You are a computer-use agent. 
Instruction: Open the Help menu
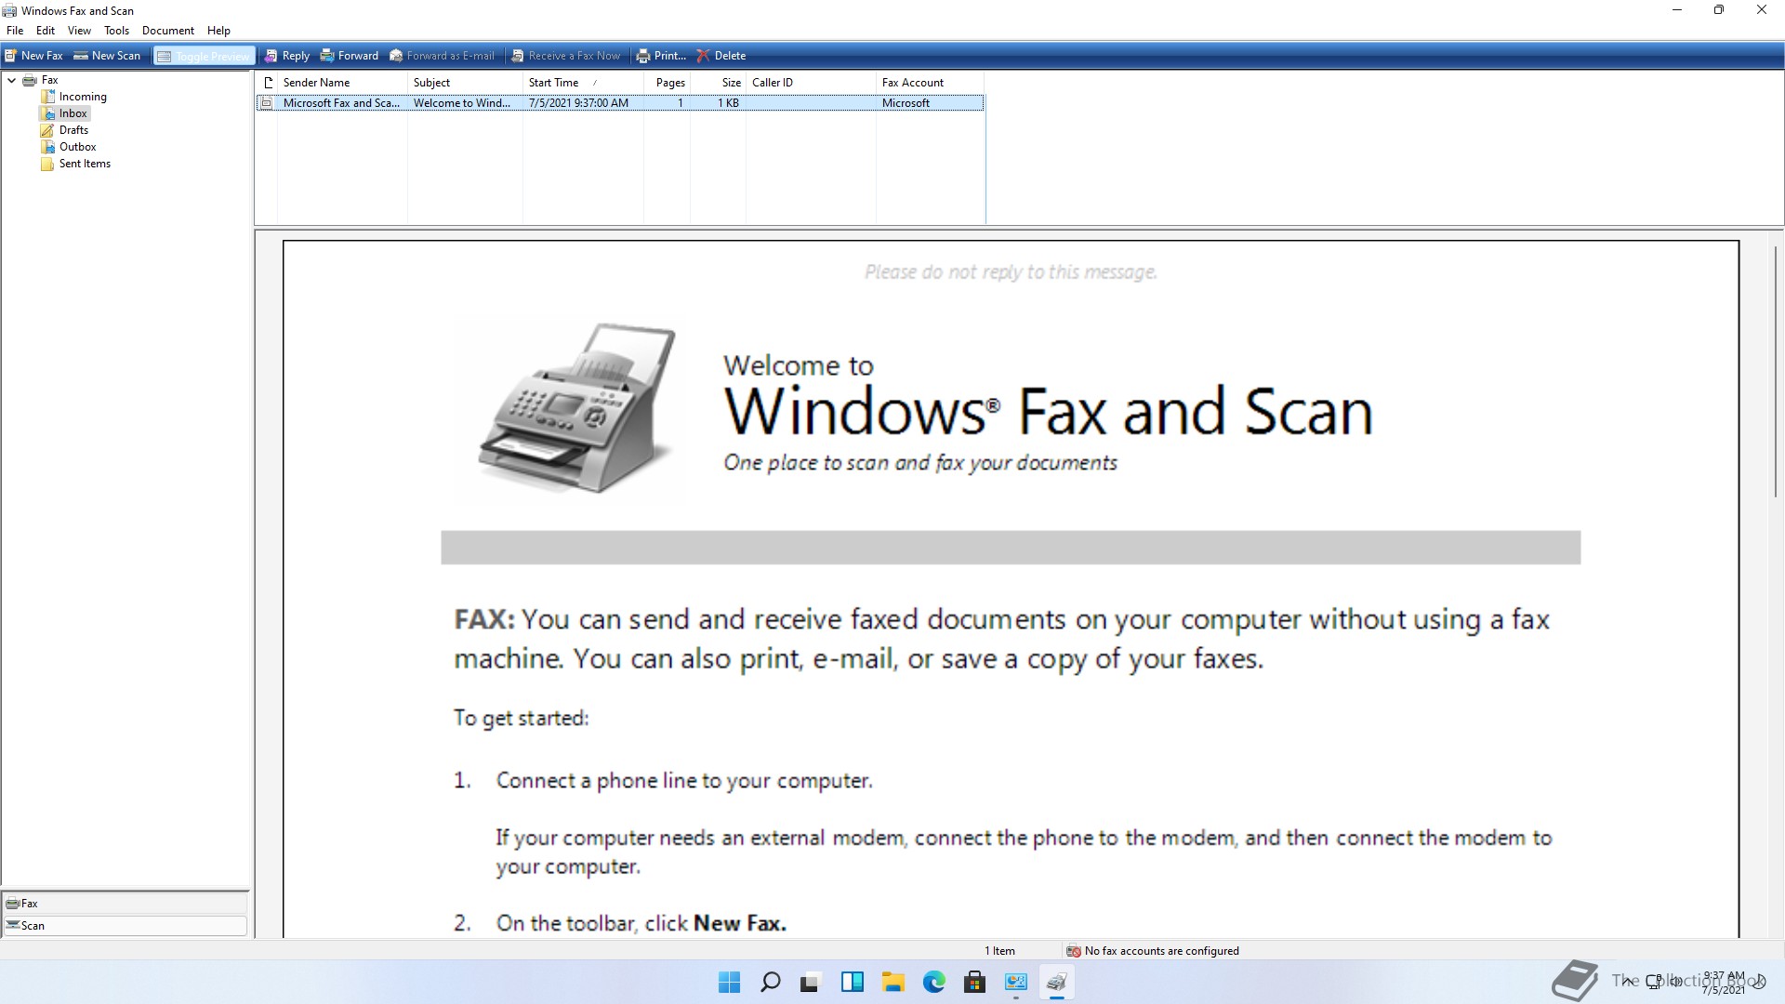(218, 31)
